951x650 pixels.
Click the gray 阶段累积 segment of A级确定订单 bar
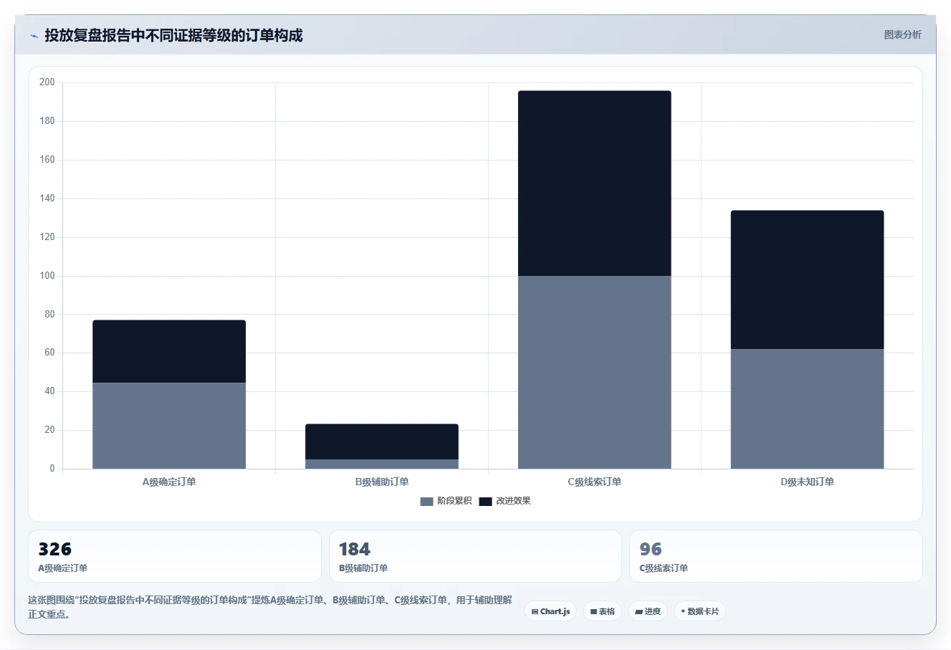[169, 426]
